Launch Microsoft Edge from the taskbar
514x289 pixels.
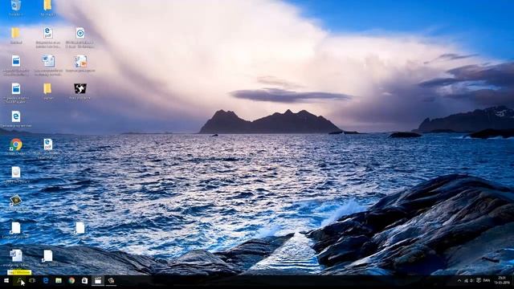tap(46, 281)
